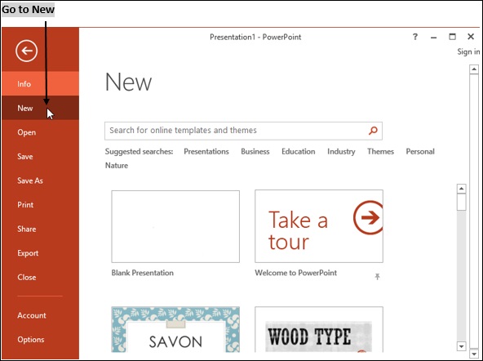The width and height of the screenshot is (483, 361).
Task: Minimize the PowerPoint window
Action: pos(433,38)
